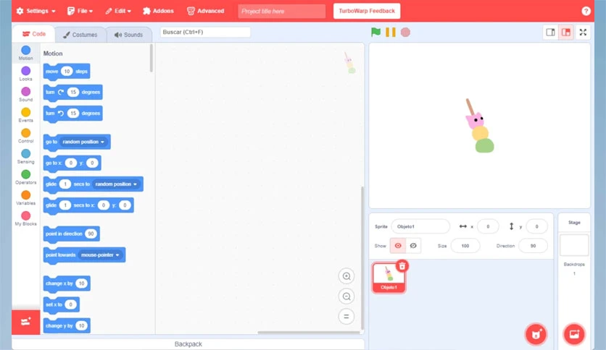Click the turn clockwise 15 degrees block
The height and width of the screenshot is (350, 606).
coord(72,92)
